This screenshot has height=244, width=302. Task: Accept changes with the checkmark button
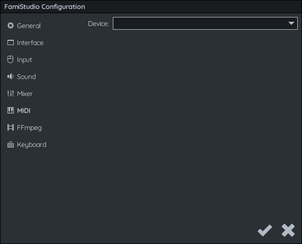click(x=265, y=230)
